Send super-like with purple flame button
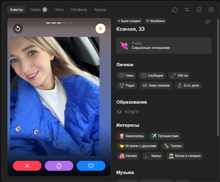Viewport: 220px width, 182px height. (59, 166)
